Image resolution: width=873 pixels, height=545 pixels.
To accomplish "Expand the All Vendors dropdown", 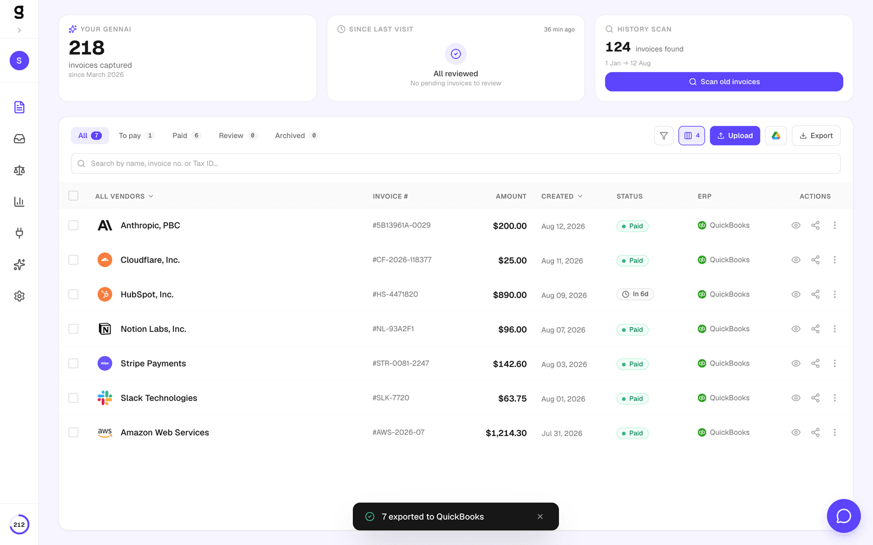I will (x=124, y=196).
